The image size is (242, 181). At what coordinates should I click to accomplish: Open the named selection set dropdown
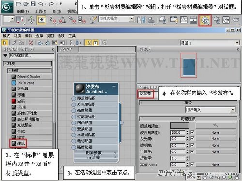[132, 19]
